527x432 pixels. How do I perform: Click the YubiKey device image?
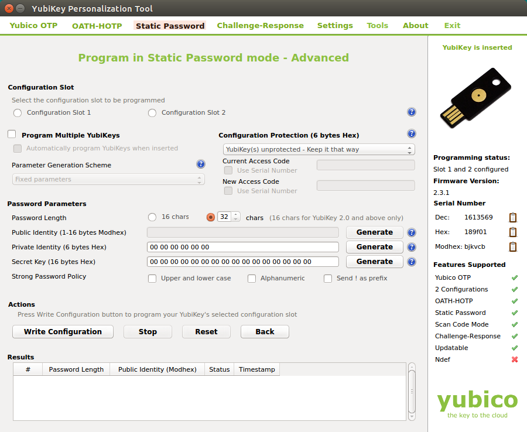[475, 98]
